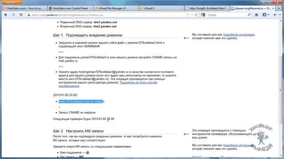Switch to cPanel X tab

click(x=162, y=8)
